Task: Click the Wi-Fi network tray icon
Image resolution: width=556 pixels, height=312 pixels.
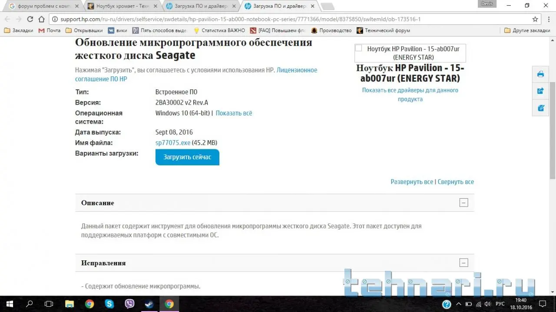Action: coord(479,304)
